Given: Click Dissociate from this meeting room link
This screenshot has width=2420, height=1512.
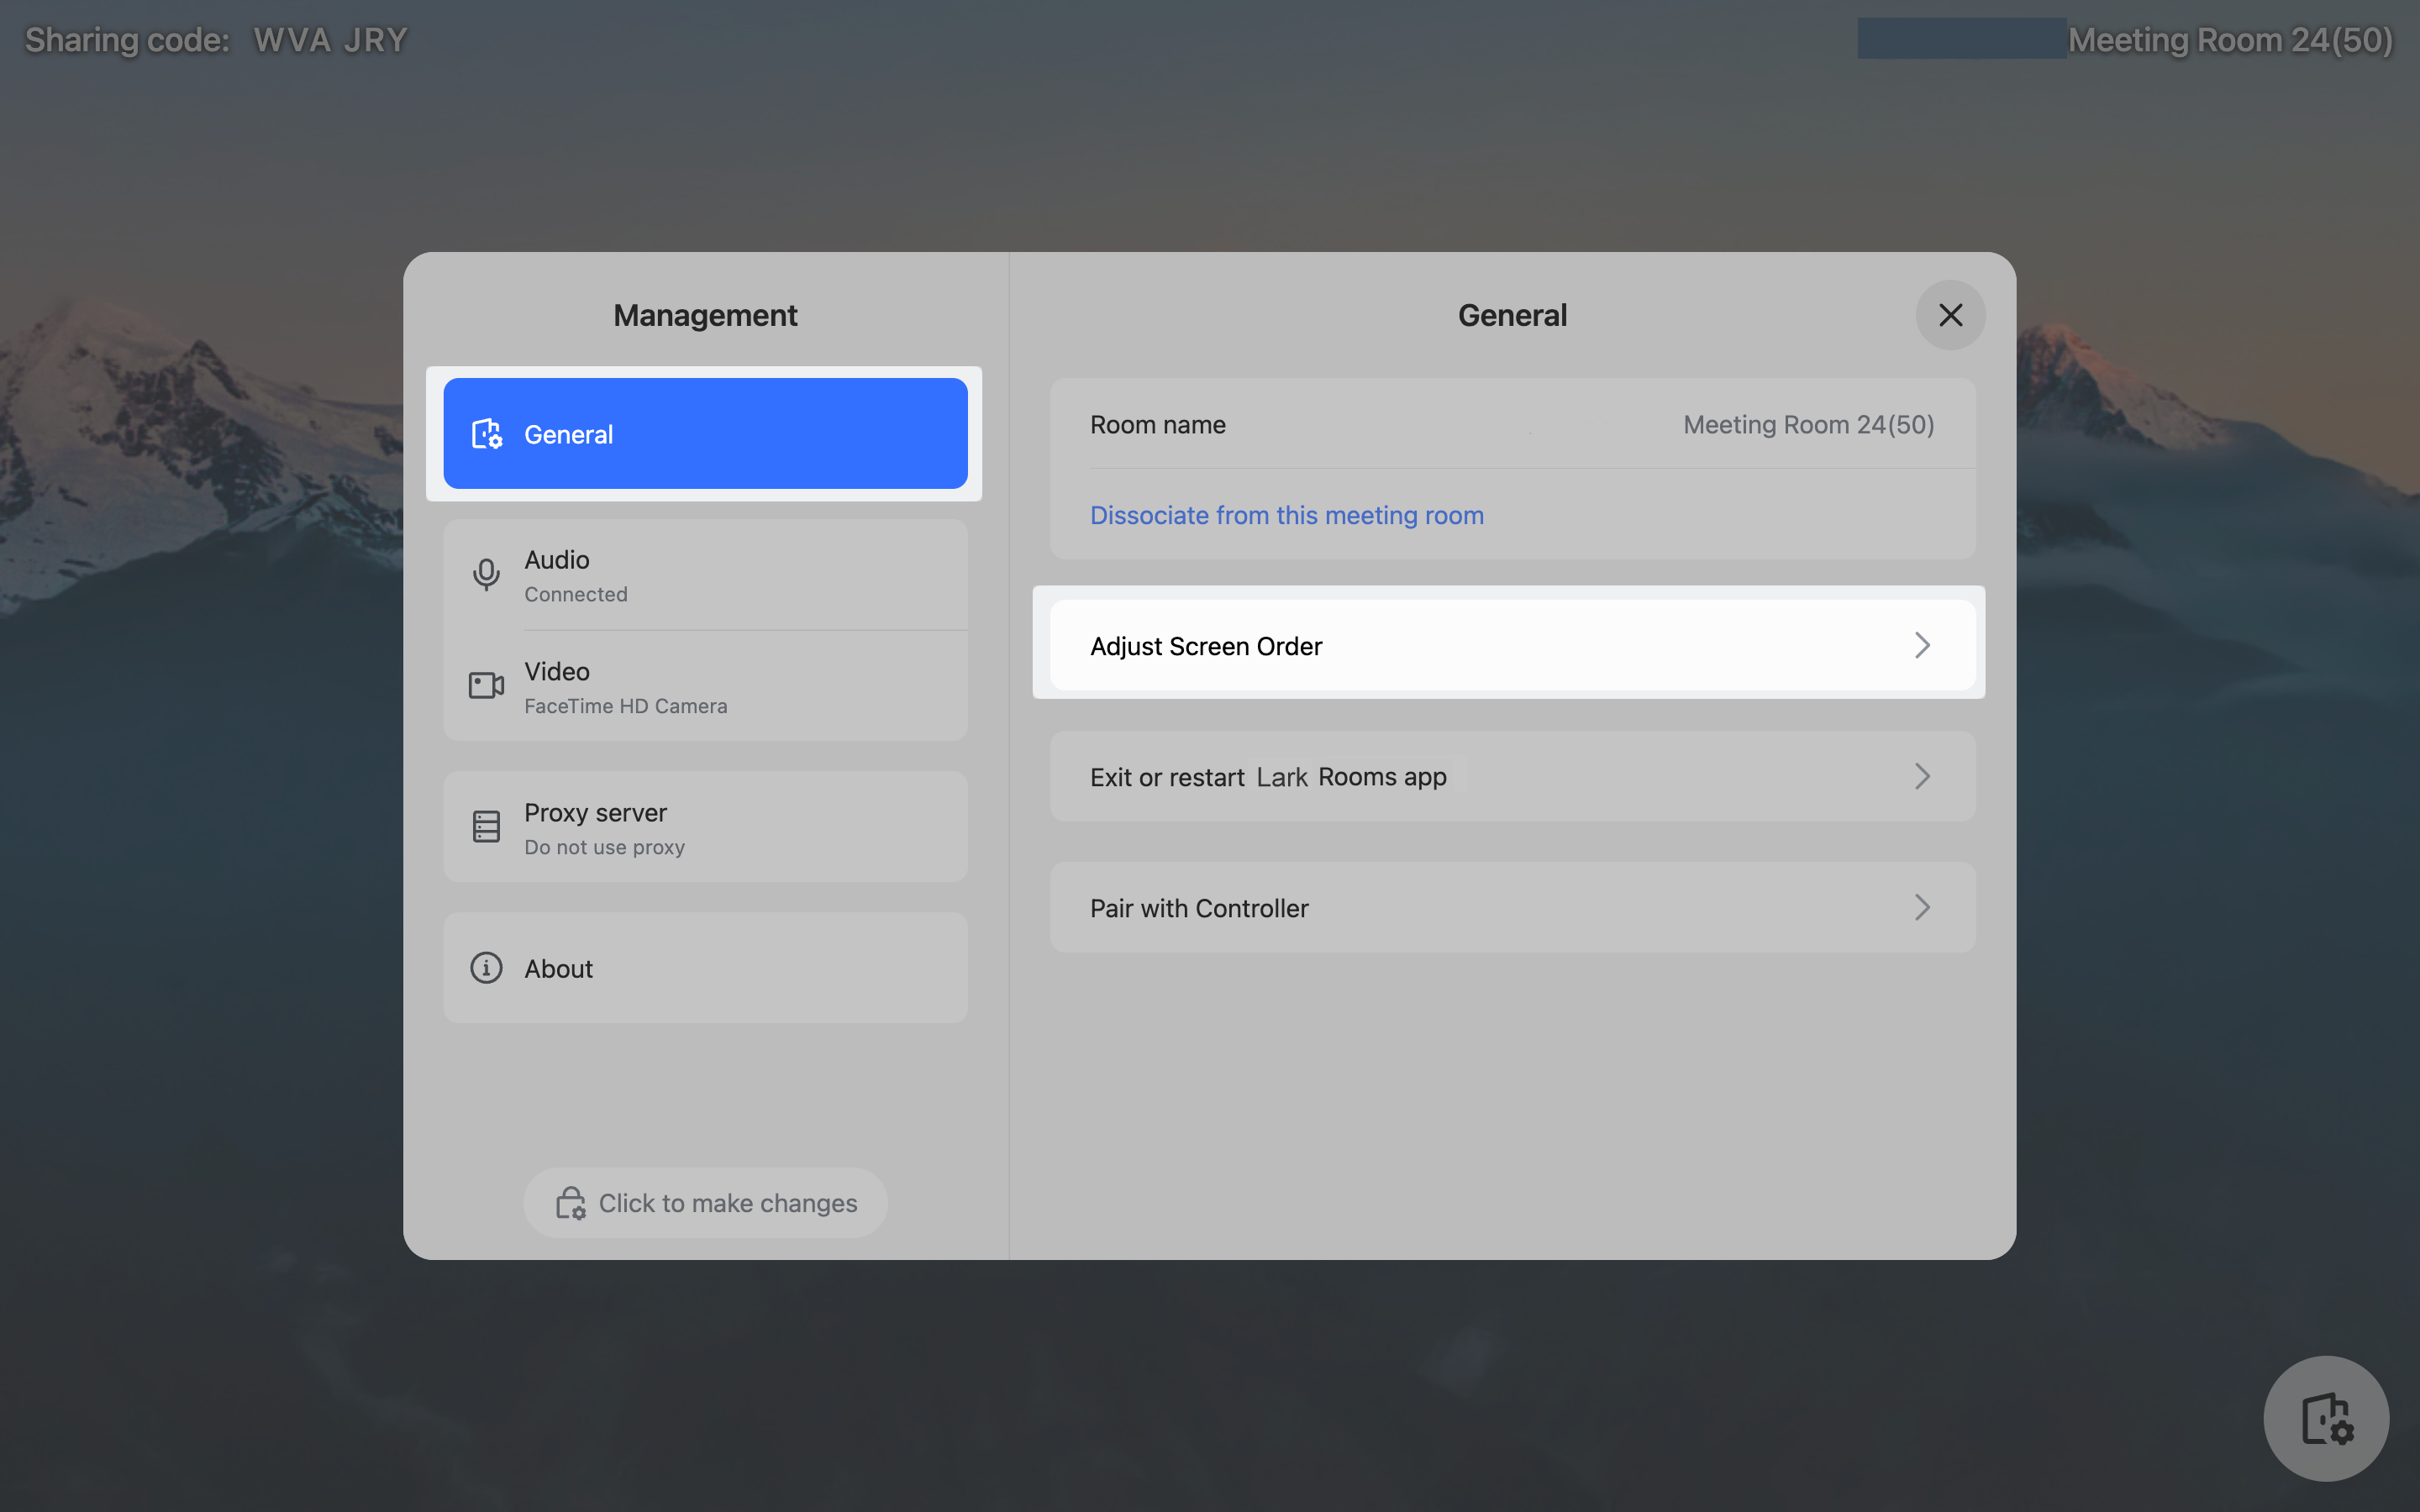Looking at the screenshot, I should click(1286, 515).
